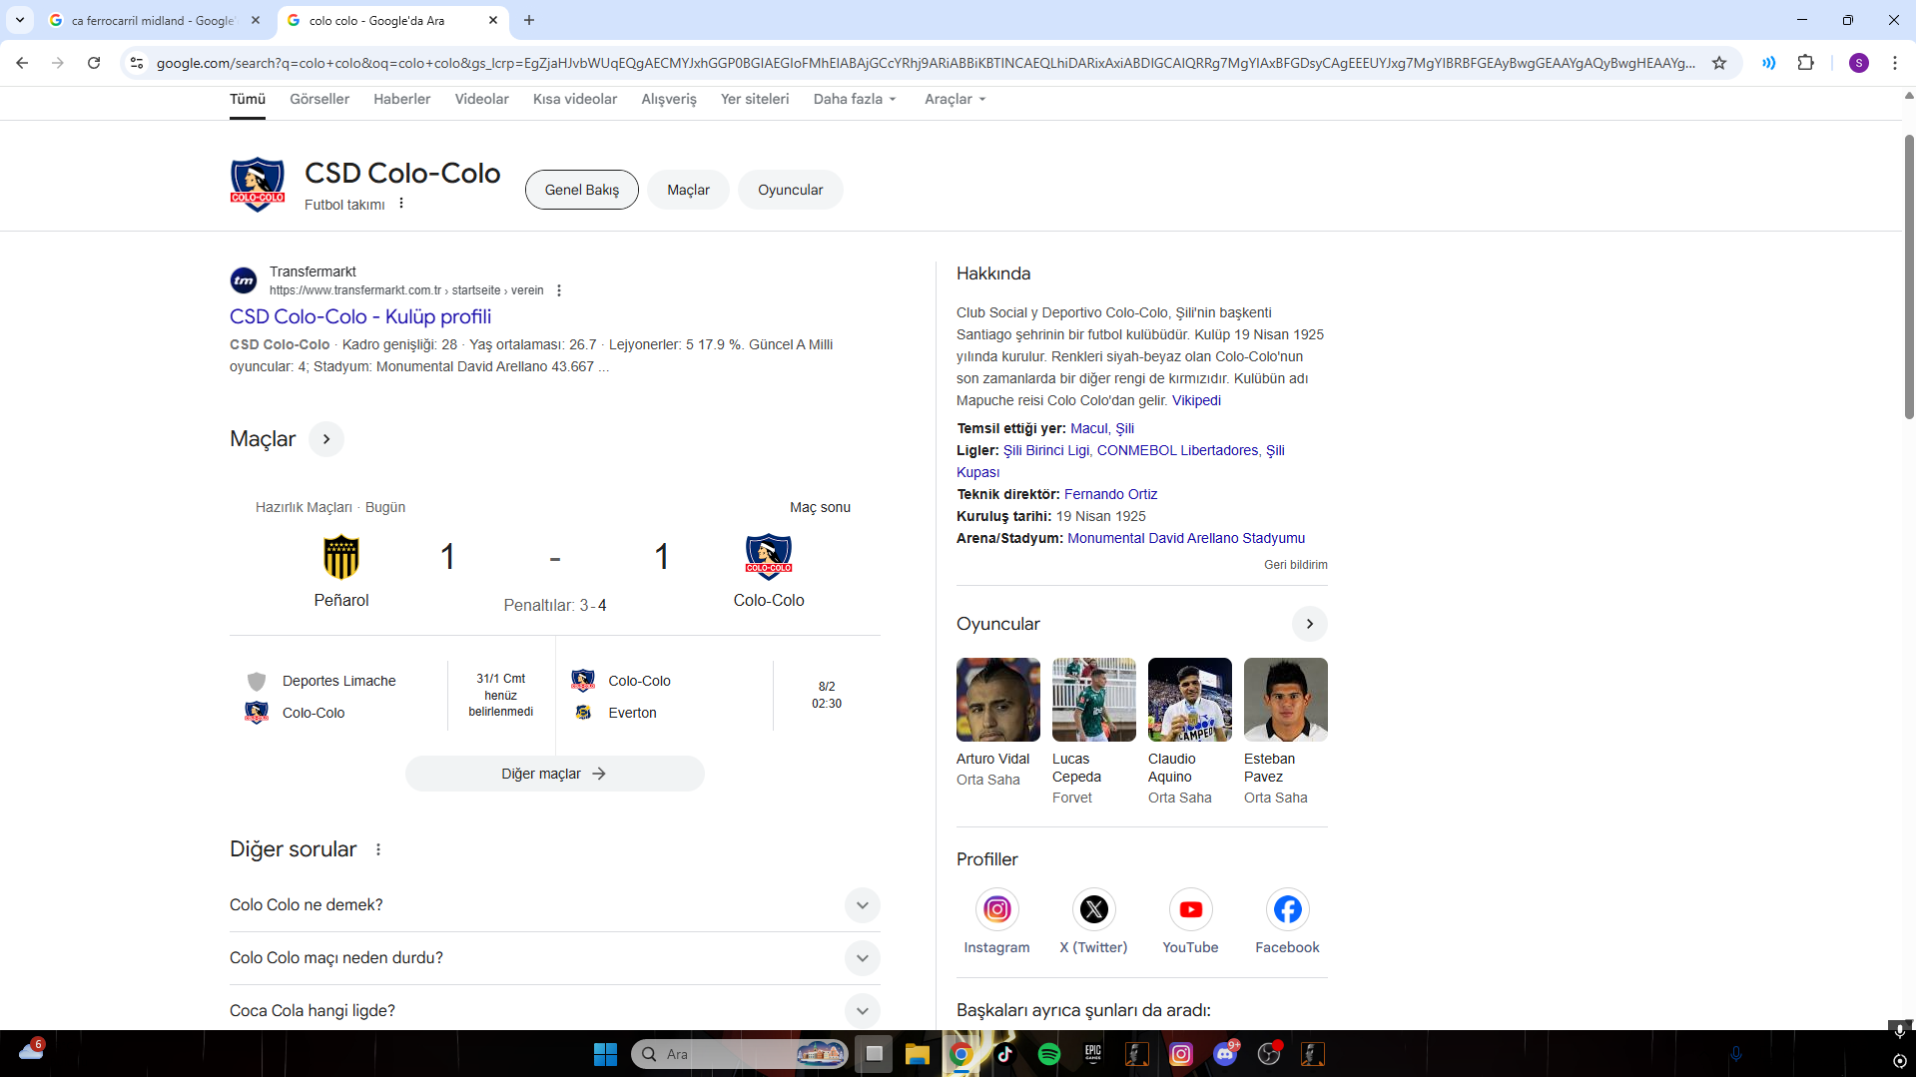Open the Şili Birinci Ligi link
Screen dimensions: 1916x1077
tap(1046, 450)
